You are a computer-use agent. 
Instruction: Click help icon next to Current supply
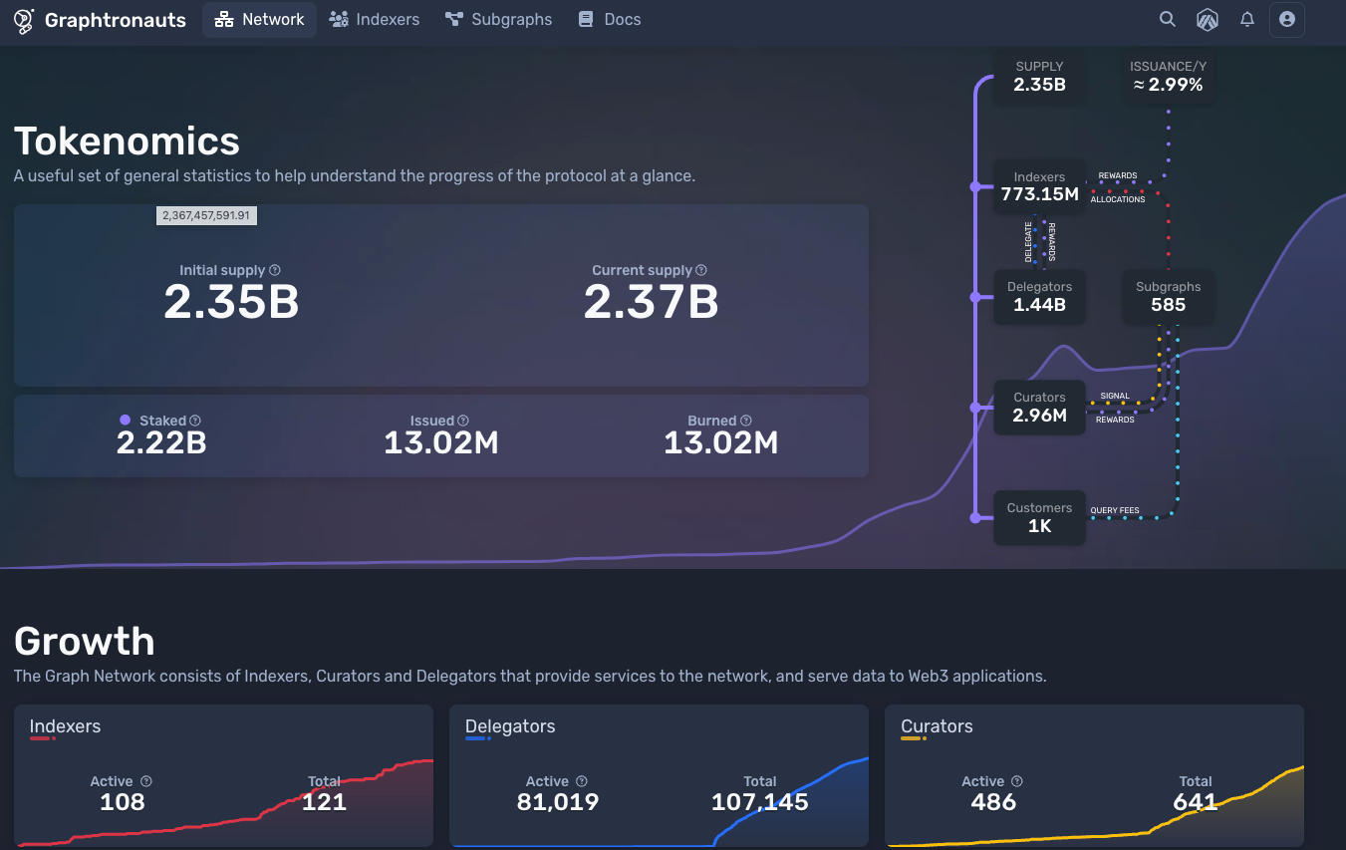[701, 270]
